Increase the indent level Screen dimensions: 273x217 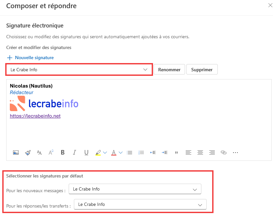point(164,153)
